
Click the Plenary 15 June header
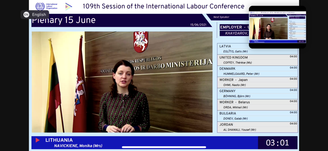coord(64,20)
